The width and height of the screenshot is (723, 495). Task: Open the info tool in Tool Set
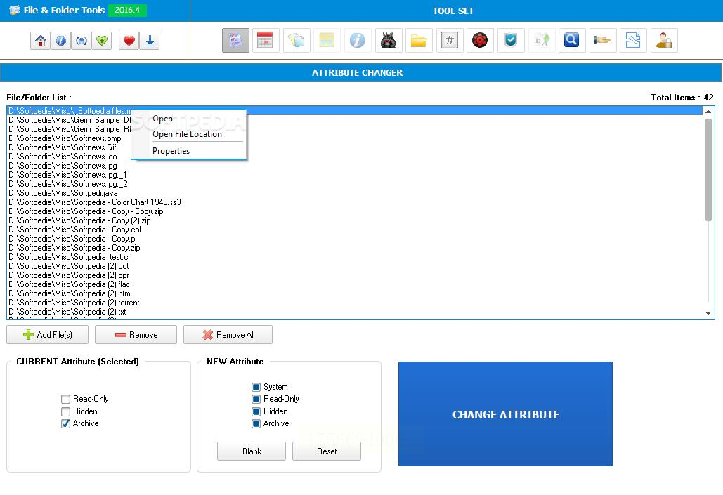point(358,40)
